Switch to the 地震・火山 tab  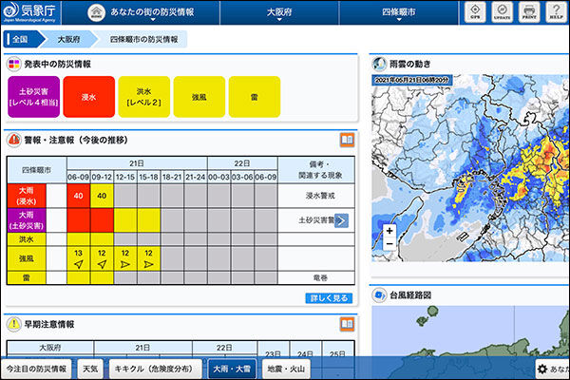tap(286, 369)
